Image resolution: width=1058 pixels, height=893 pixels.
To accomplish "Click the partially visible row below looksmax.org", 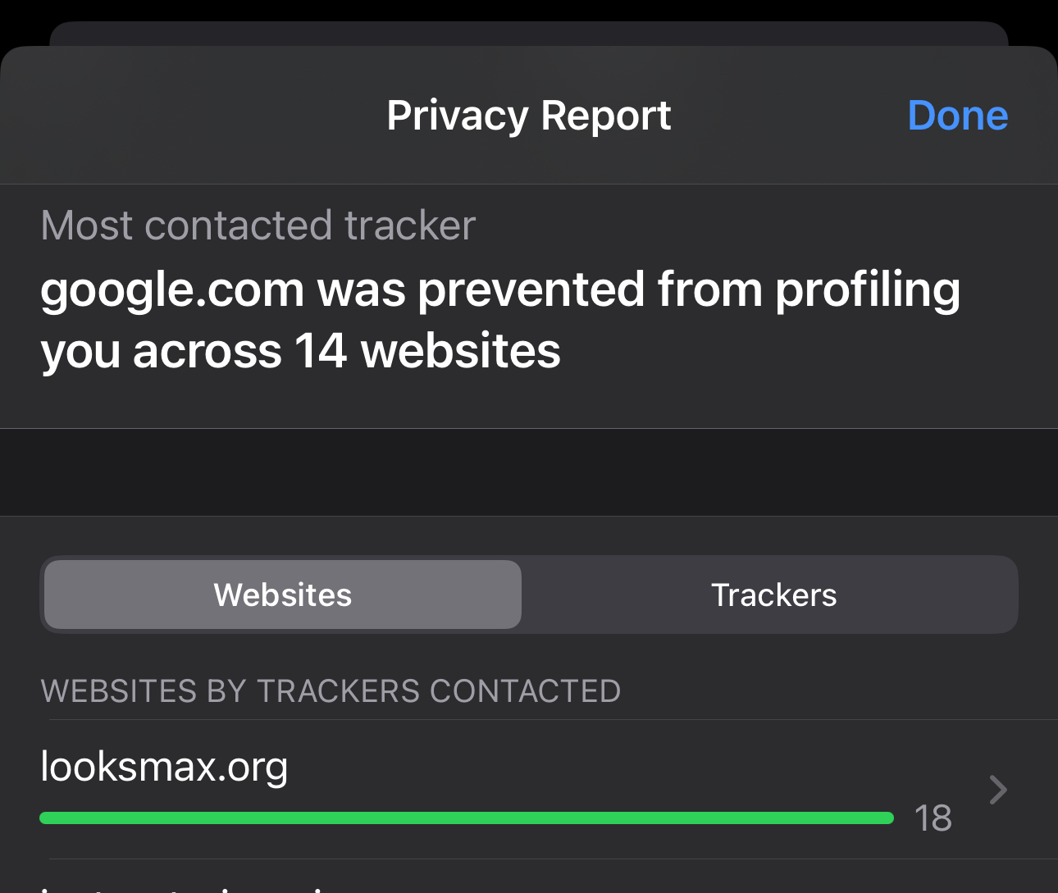I will 529,877.
